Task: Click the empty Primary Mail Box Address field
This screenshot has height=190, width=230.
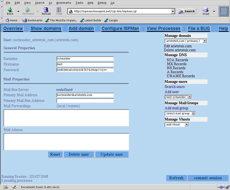Action: click(x=85, y=100)
